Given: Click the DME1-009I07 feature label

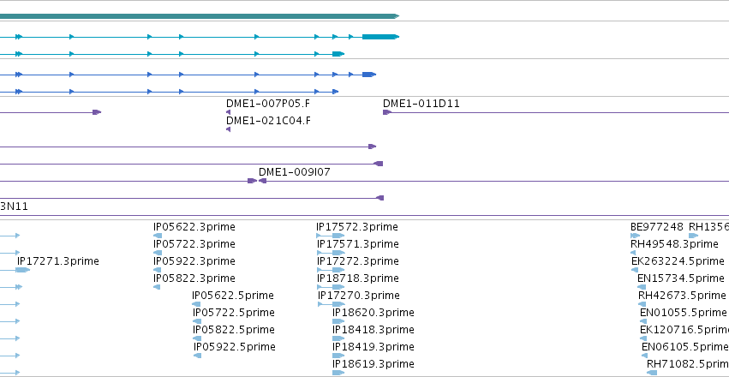Looking at the screenshot, I should tap(295, 172).
